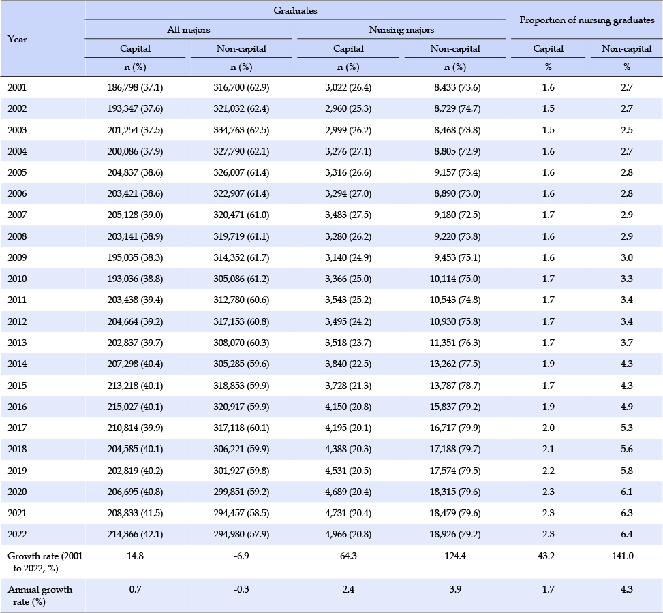
Task: Select cell 2,999 (26.2)
Action: pos(348,130)
